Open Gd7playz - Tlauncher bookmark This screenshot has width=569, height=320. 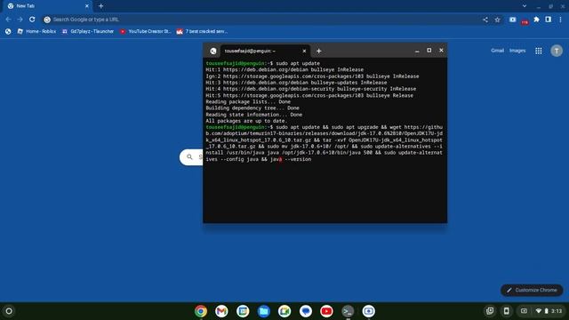tap(88, 32)
